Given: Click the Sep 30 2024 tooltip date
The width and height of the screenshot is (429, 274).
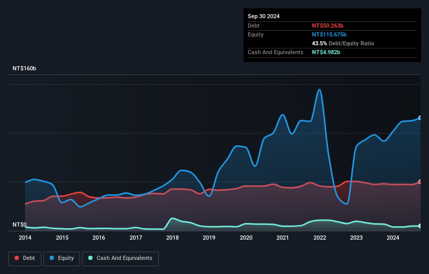Looking at the screenshot, I should click(x=264, y=16).
